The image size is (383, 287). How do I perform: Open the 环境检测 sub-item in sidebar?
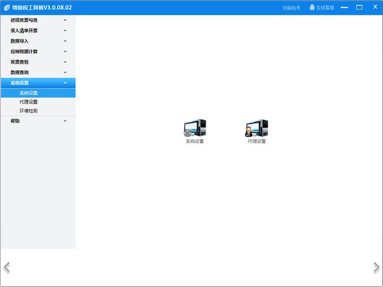click(28, 111)
